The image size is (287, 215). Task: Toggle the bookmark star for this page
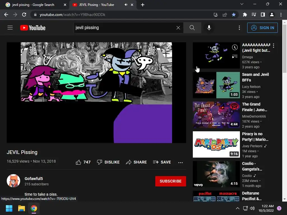point(234,15)
